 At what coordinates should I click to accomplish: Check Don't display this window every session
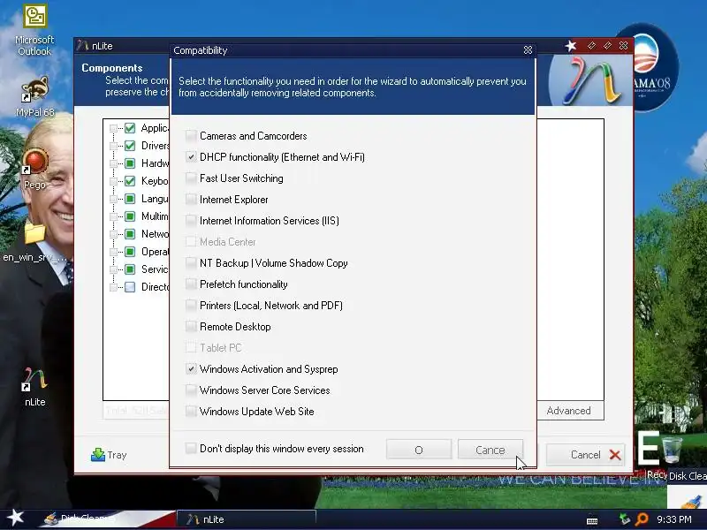pyautogui.click(x=191, y=449)
